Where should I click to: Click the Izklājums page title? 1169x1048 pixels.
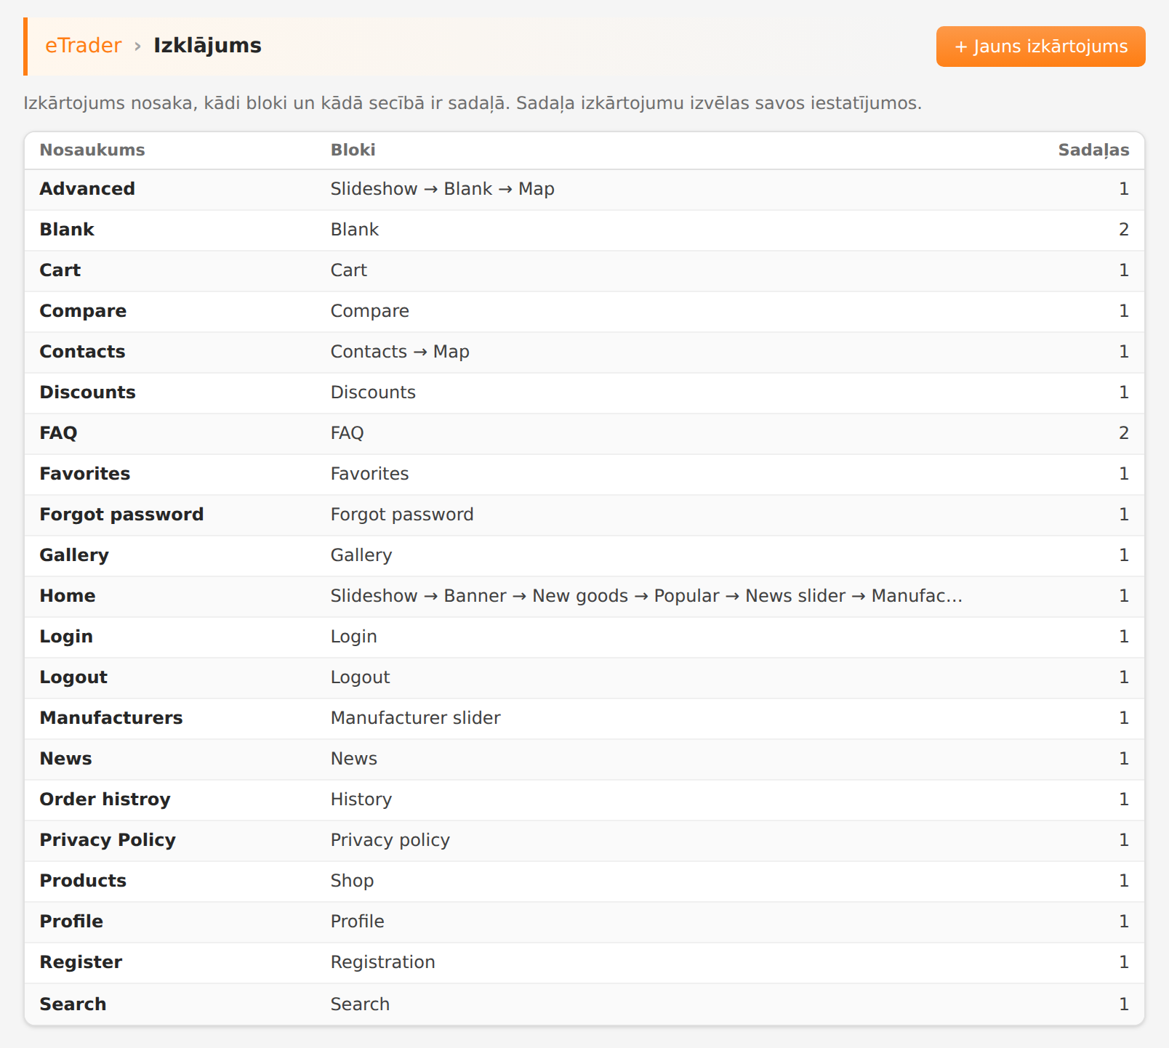coord(207,46)
